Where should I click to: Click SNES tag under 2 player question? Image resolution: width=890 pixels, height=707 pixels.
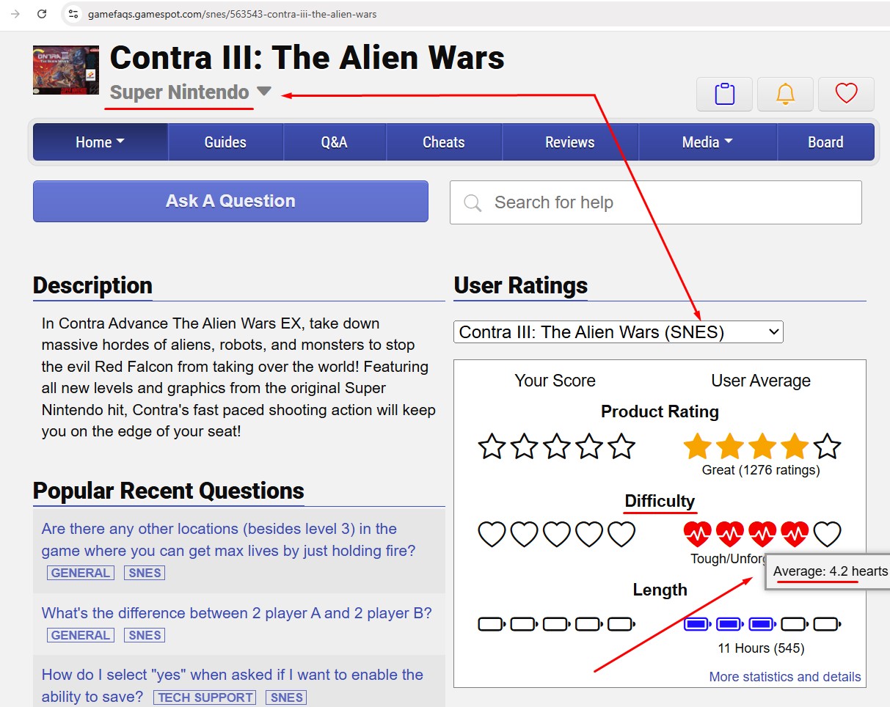(x=145, y=635)
